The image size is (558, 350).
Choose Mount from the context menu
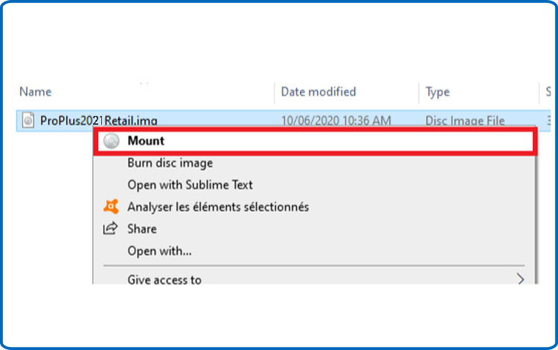pos(146,141)
